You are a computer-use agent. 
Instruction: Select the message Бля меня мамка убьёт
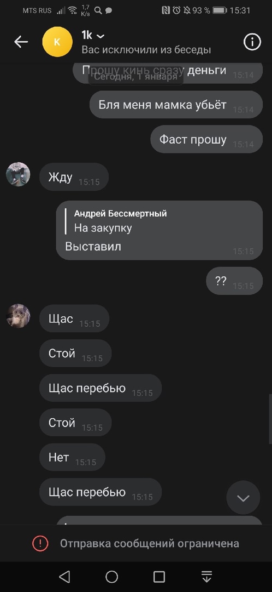point(176,105)
